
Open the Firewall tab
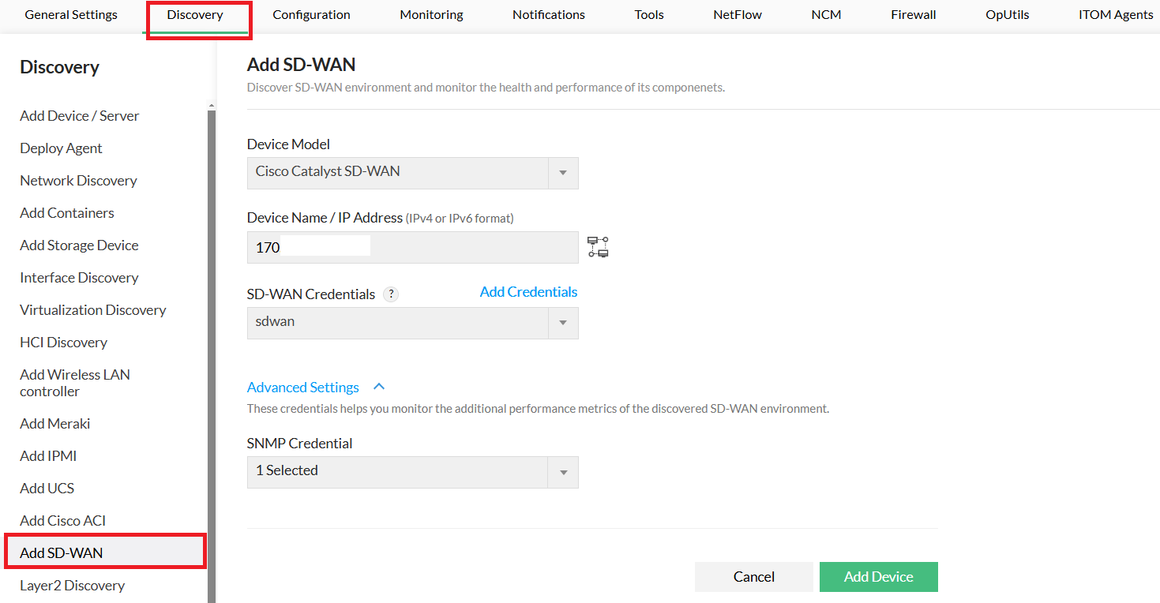click(913, 15)
